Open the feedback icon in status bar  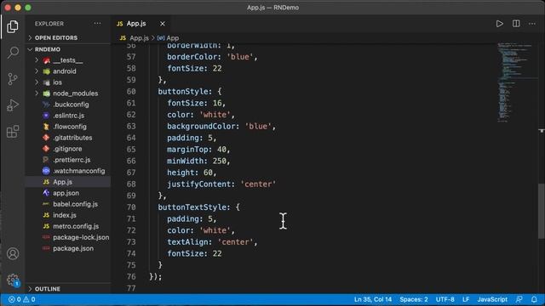(x=519, y=299)
